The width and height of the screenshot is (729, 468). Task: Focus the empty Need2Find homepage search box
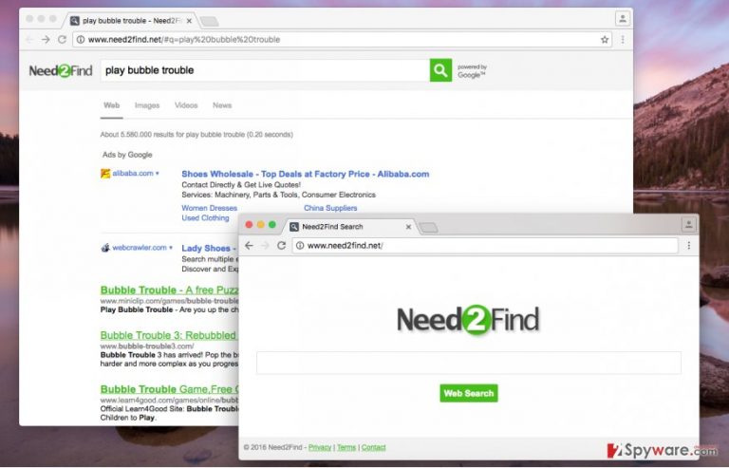coord(469,363)
